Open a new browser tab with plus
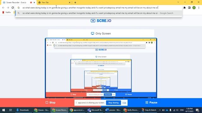The image size is (202, 113). tap(75, 3)
